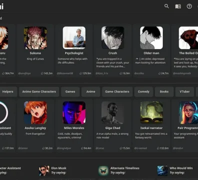The height and width of the screenshot is (180, 198).
Task: Open the Sukuna character avatar
Action: [x=35, y=38]
